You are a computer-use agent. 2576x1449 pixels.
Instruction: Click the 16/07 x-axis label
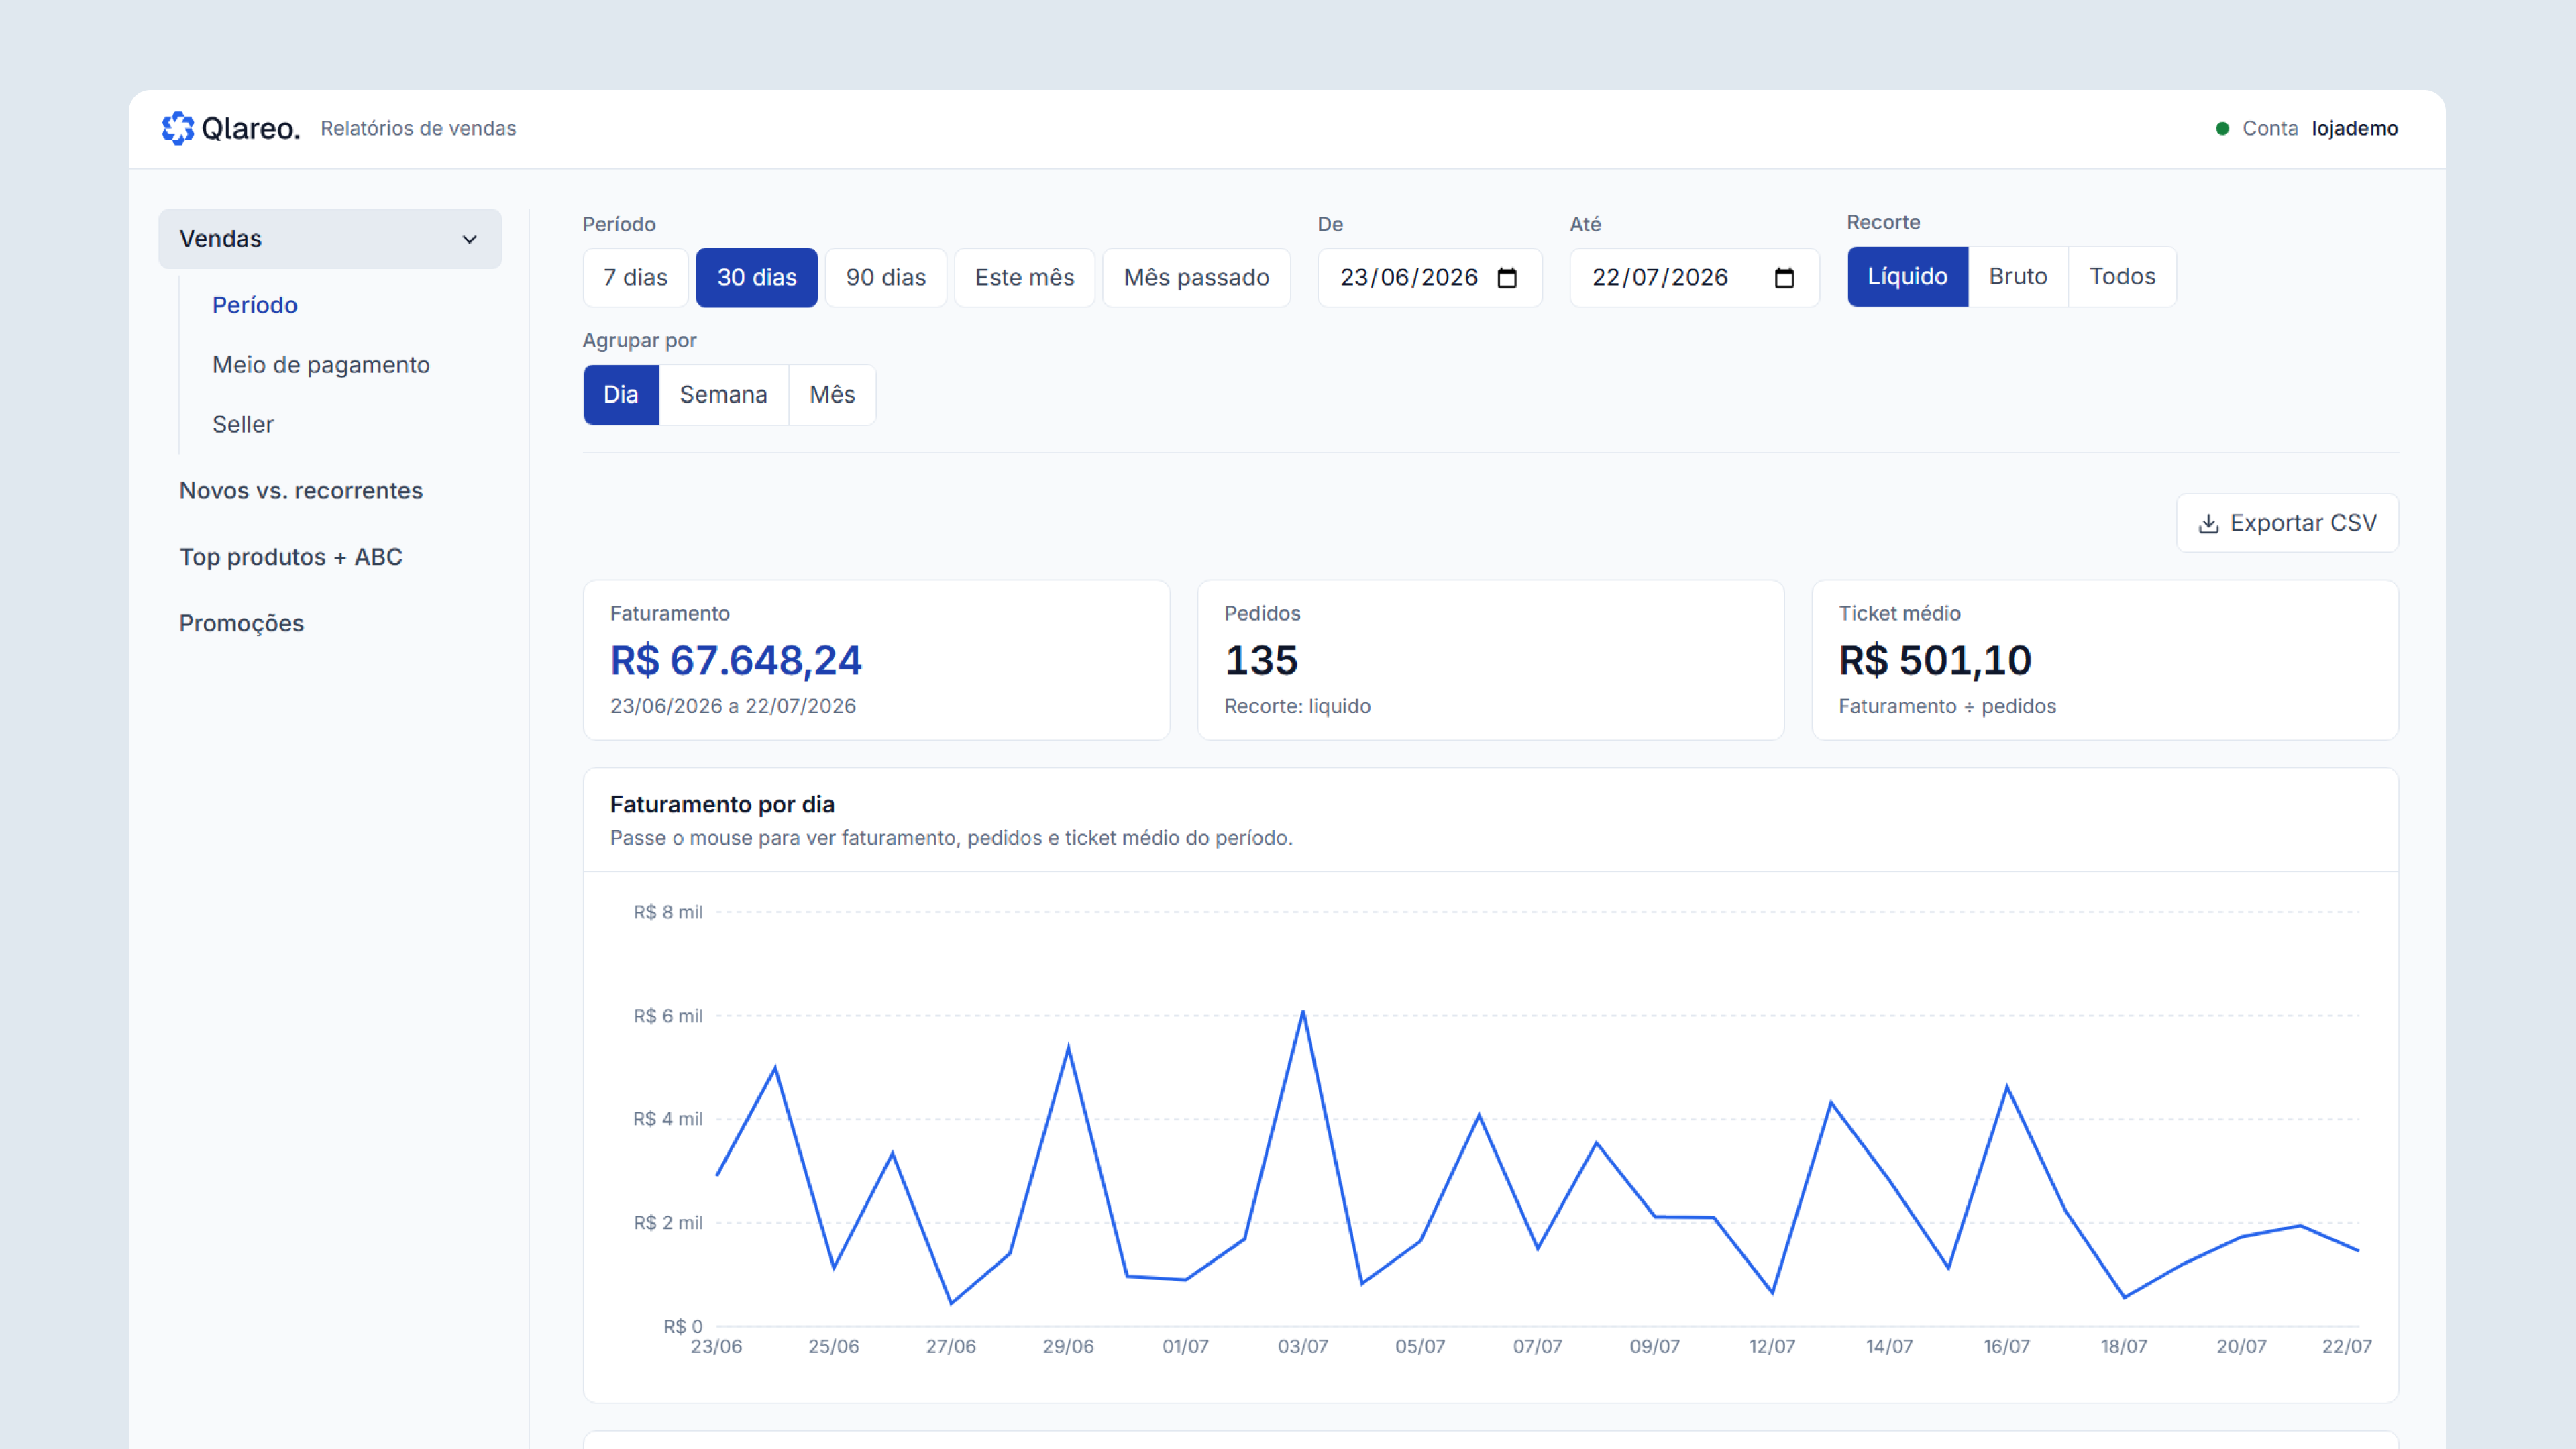pyautogui.click(x=2007, y=1347)
